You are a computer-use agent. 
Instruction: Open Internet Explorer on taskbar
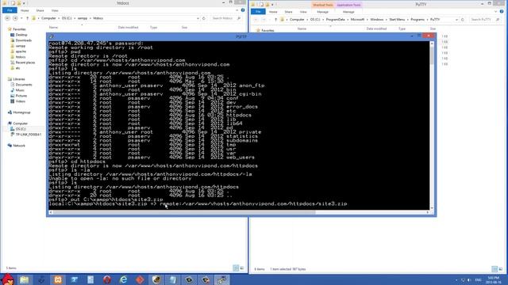click(x=124, y=279)
